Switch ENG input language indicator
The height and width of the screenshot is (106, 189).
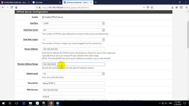pos(170,103)
